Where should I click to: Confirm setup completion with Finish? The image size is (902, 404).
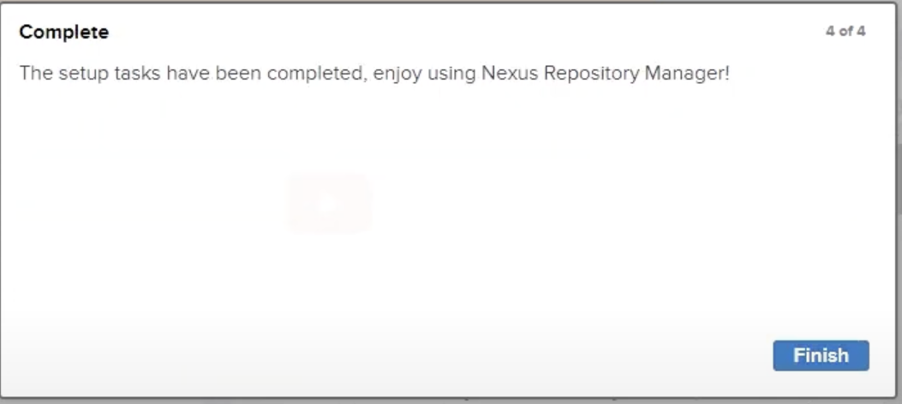pyautogui.click(x=821, y=355)
